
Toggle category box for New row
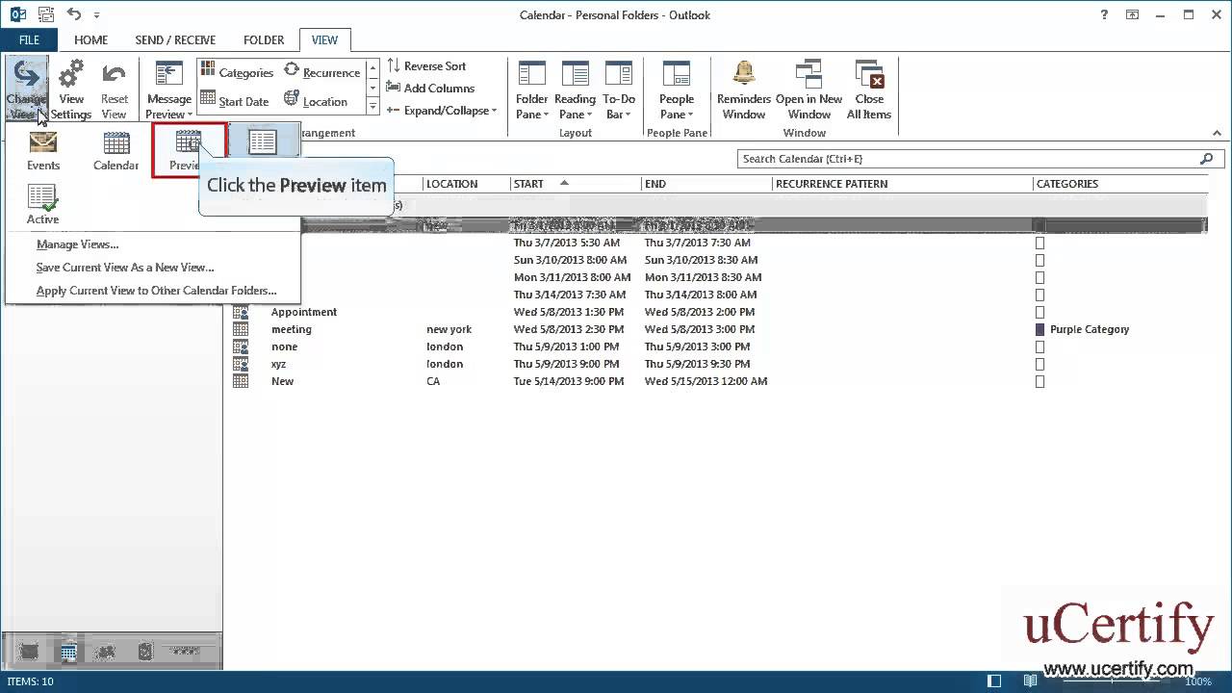click(1039, 381)
